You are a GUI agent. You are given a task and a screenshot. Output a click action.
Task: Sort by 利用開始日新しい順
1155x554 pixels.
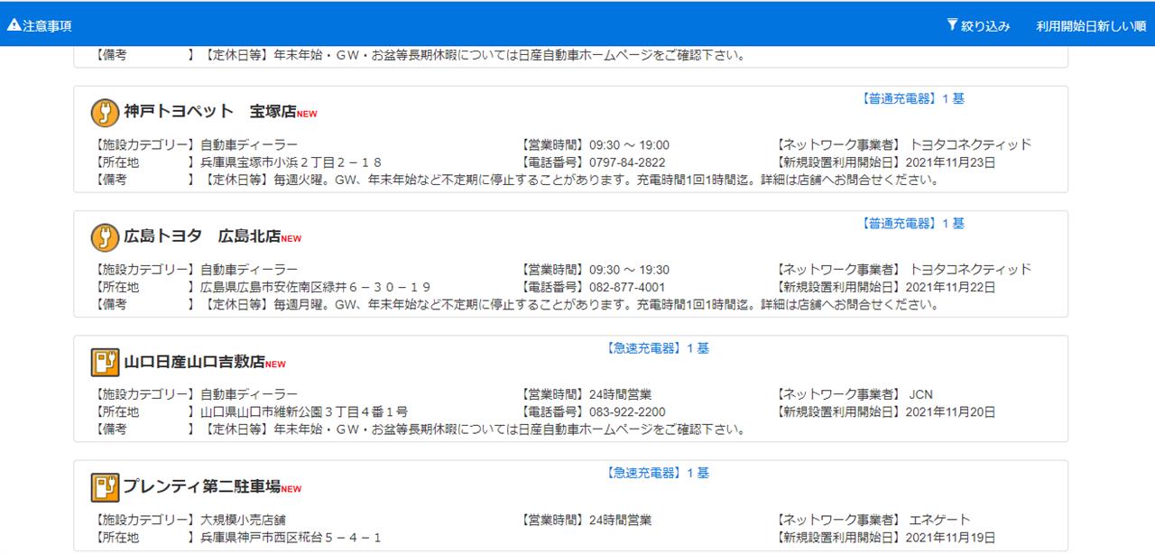click(x=1091, y=25)
